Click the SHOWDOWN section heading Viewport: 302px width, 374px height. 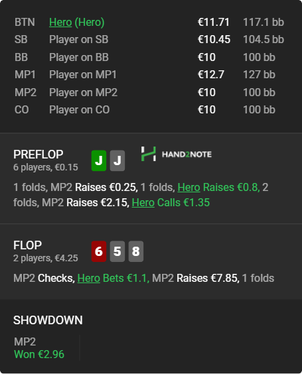48,320
